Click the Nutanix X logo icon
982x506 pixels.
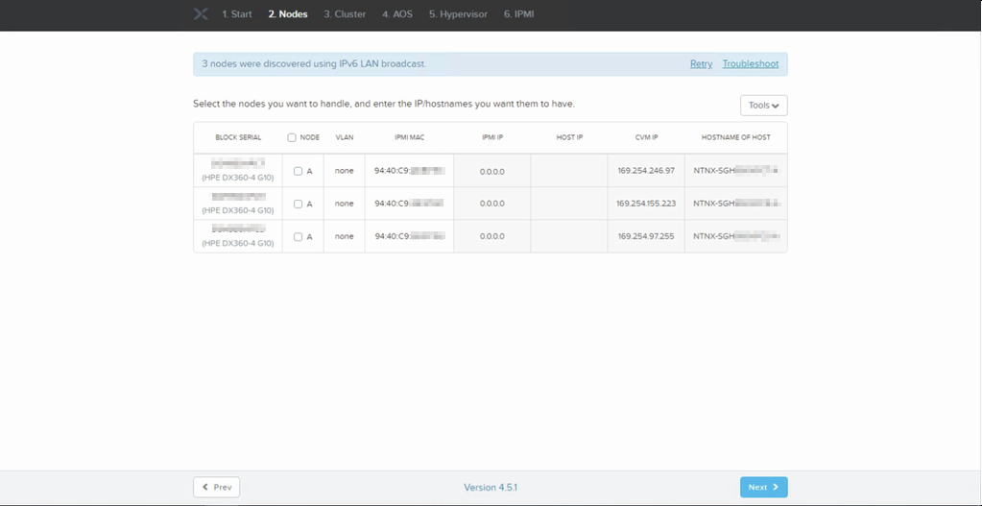[x=201, y=13]
